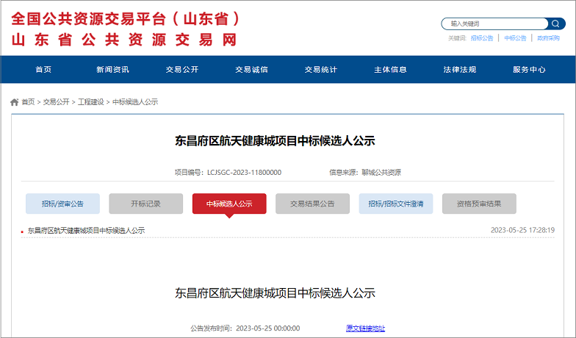Visit 服务中心 from the navigation bar
The image size is (576, 338).
click(x=529, y=70)
